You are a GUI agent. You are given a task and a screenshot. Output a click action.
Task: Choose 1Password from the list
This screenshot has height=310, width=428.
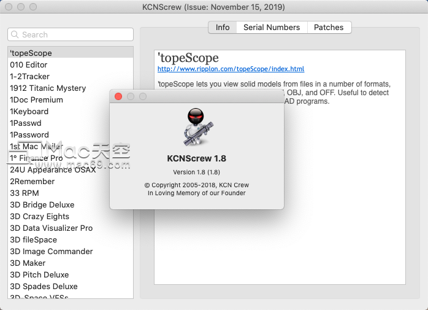tap(71, 135)
